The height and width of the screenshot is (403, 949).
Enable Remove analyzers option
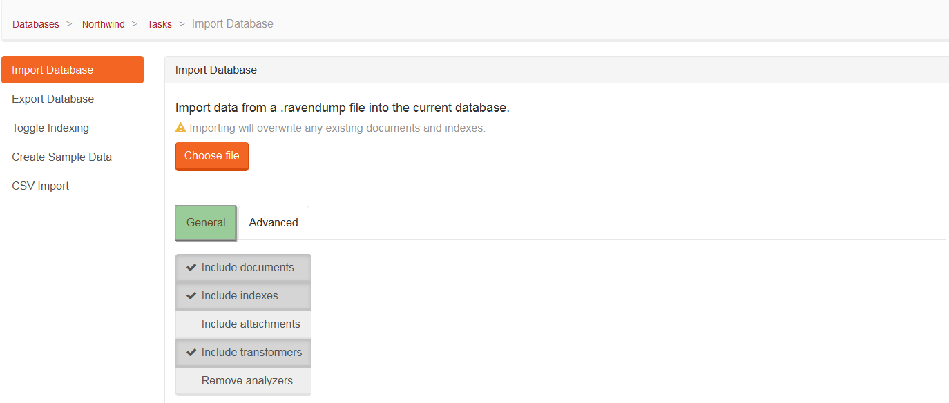(243, 381)
